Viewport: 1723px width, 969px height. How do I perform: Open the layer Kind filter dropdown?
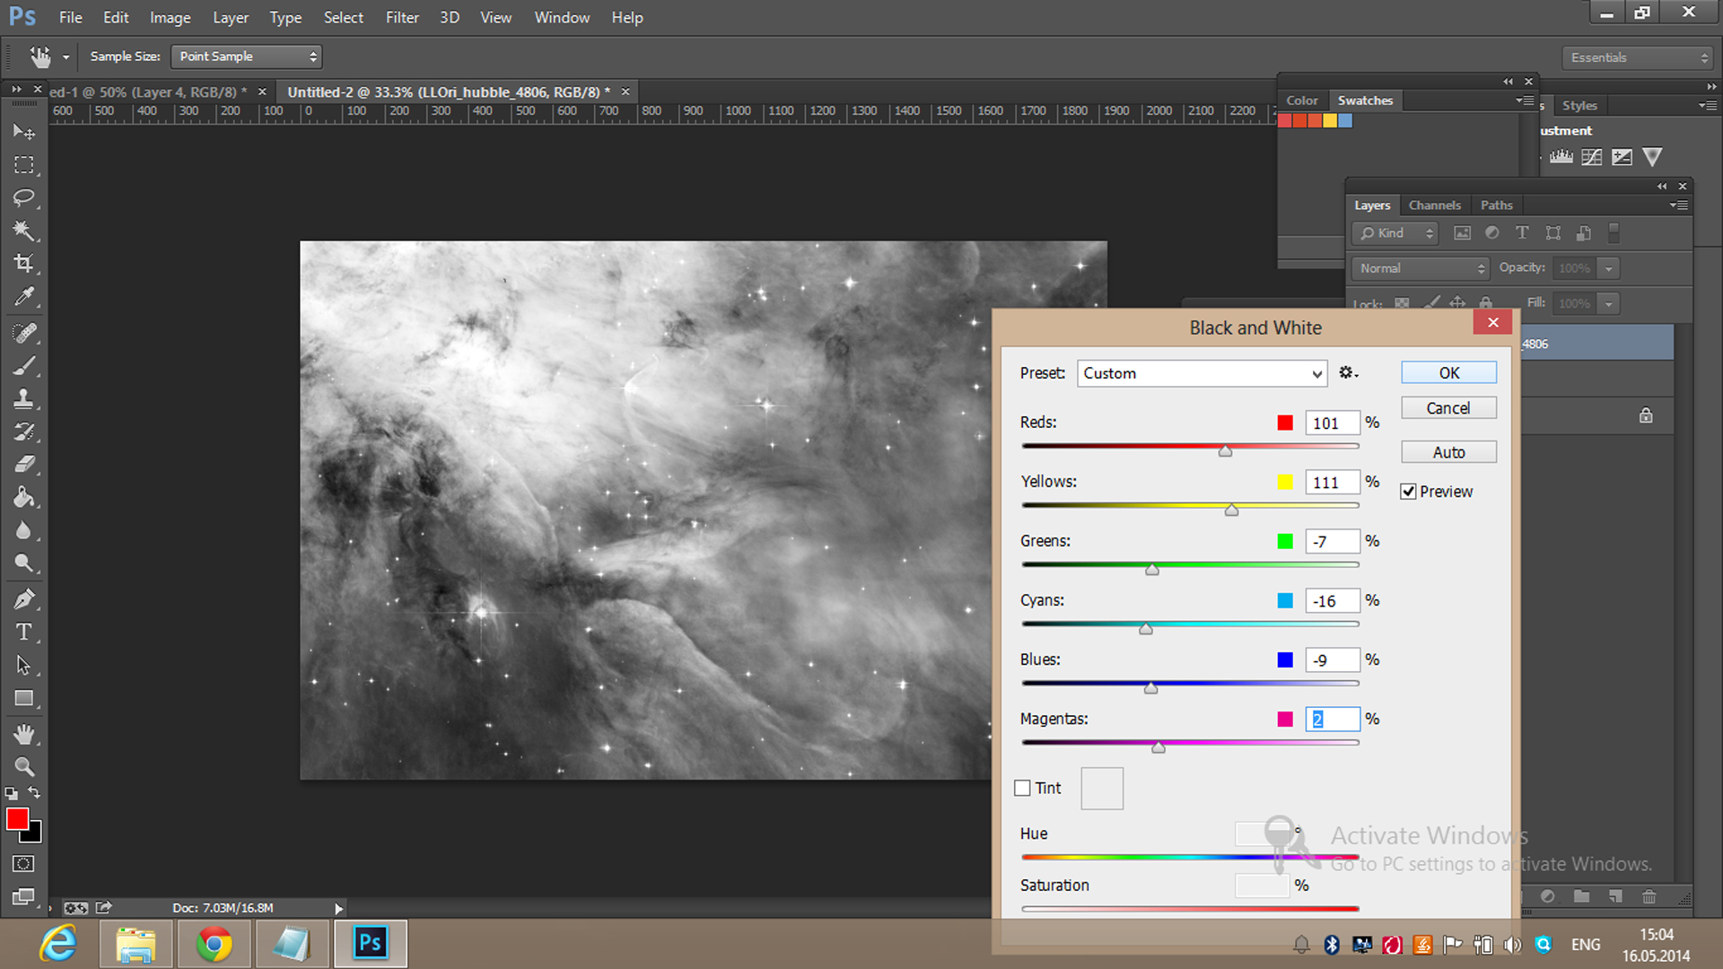tap(1395, 233)
